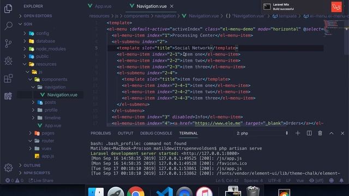Close the Navigation.vue tab
Viewport: 349px width, 196px height.
[172, 6]
